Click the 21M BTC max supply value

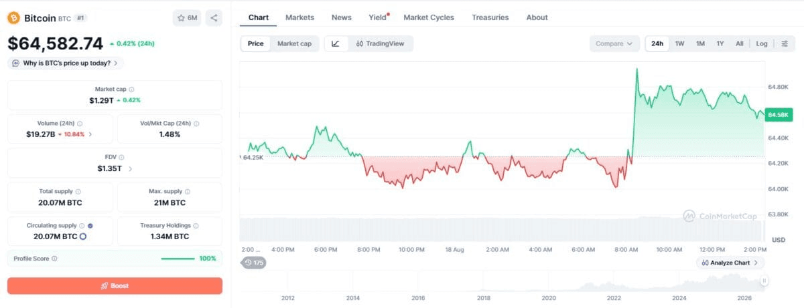tap(170, 202)
